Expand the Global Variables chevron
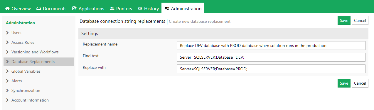This screenshot has height=110, width=374. pyautogui.click(x=7, y=71)
